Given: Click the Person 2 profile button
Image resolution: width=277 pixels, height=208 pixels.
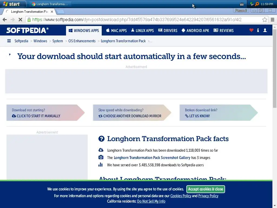Looking at the screenshot, I should point(241,11).
